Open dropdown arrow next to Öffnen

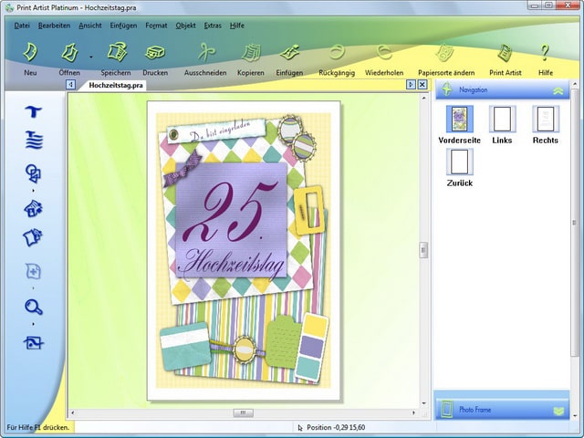[x=90, y=57]
